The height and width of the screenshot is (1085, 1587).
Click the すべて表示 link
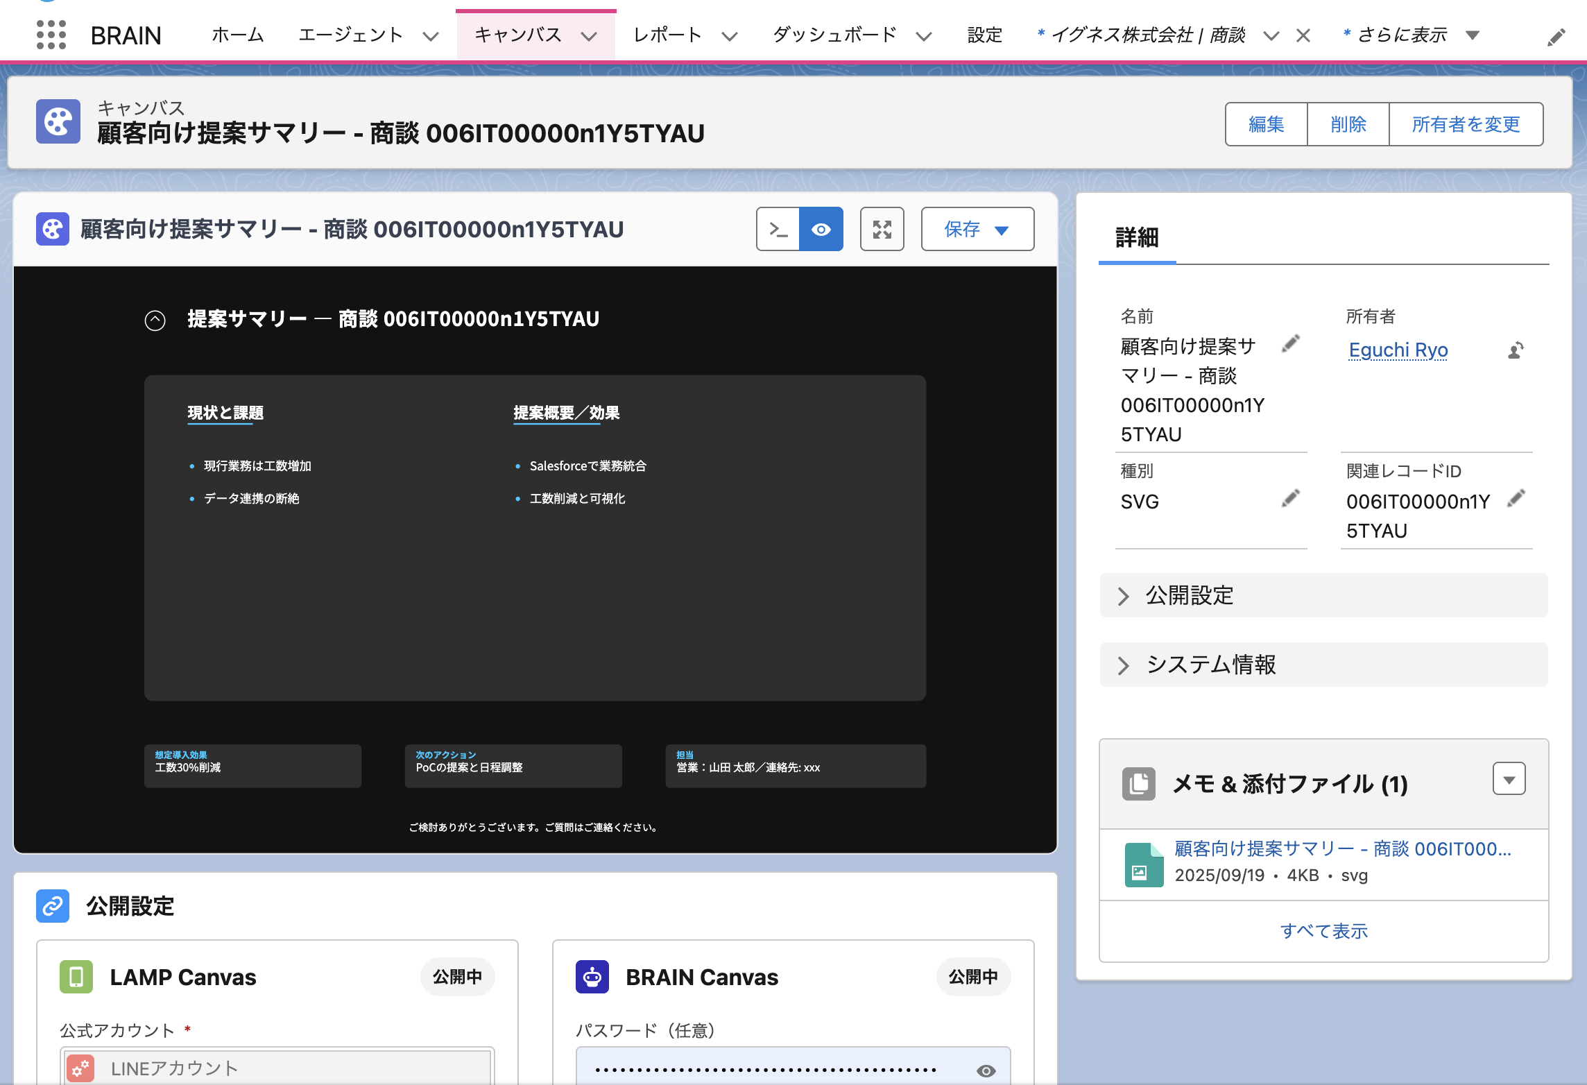(1323, 931)
